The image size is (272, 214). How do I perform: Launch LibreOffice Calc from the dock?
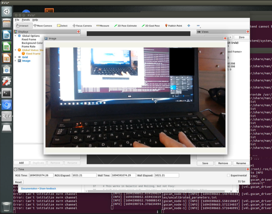[7, 46]
